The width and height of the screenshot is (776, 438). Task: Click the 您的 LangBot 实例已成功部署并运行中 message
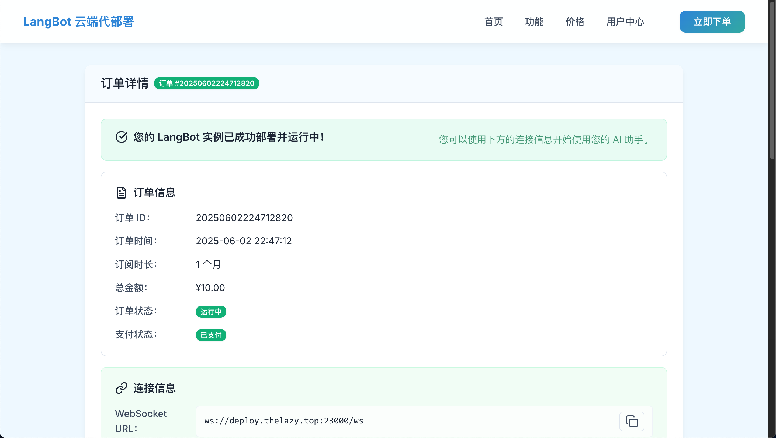click(x=229, y=137)
